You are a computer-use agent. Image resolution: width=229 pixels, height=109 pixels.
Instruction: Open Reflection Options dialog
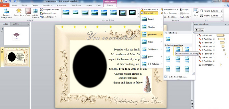[178, 77]
